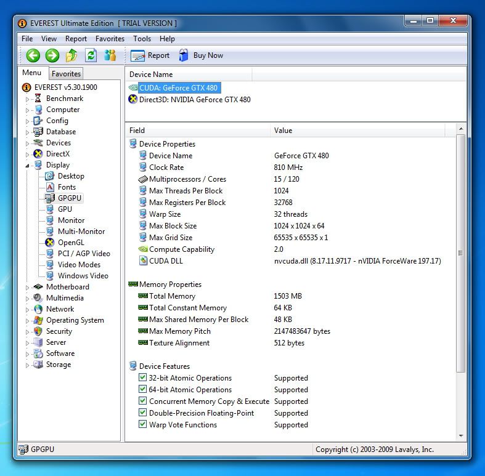Open the File menu
Image resolution: width=485 pixels, height=476 pixels.
point(27,39)
